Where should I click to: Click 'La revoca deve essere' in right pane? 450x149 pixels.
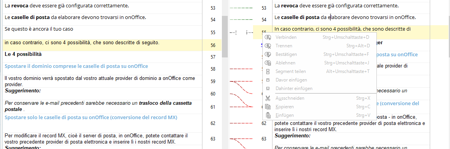tap(336, 6)
